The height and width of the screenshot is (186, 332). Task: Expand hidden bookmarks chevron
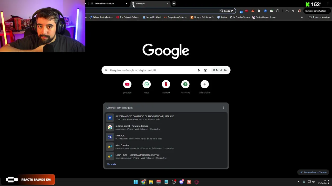[x=302, y=17]
